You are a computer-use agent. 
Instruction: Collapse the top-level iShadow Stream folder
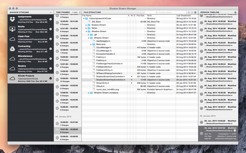[x=86, y=32]
